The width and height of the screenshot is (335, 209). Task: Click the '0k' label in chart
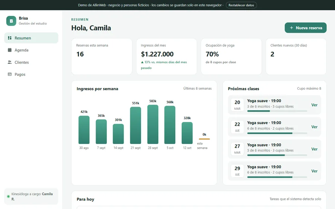point(204,135)
